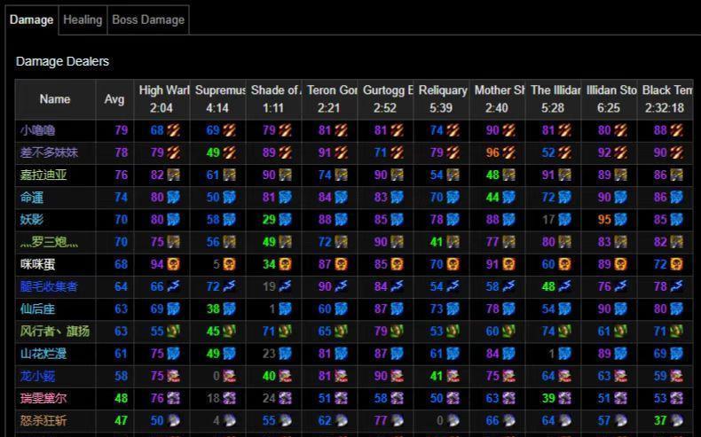Click spec icon beside 95 in 妖影 row
The height and width of the screenshot is (437, 701).
click(x=620, y=220)
